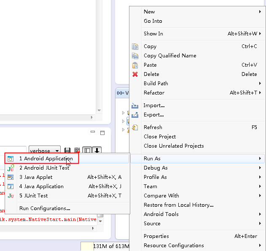Open the verbose log level dropdown
The image size is (266, 251).
(45, 150)
